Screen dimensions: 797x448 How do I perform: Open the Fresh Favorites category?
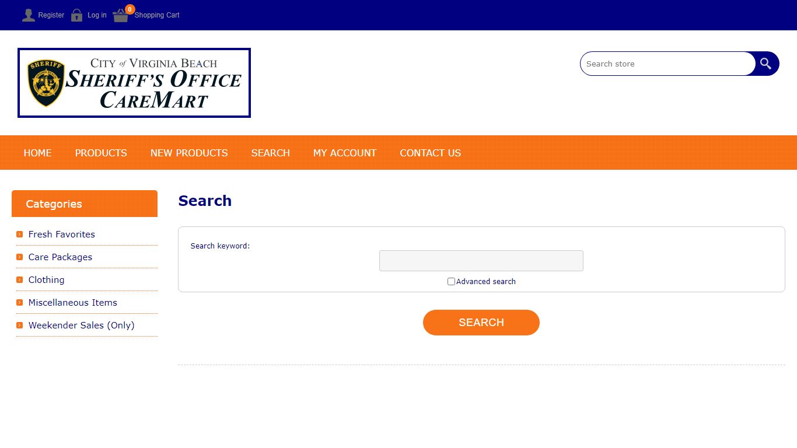62,235
